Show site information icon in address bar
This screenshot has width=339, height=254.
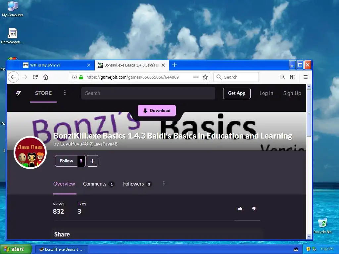(x=74, y=77)
